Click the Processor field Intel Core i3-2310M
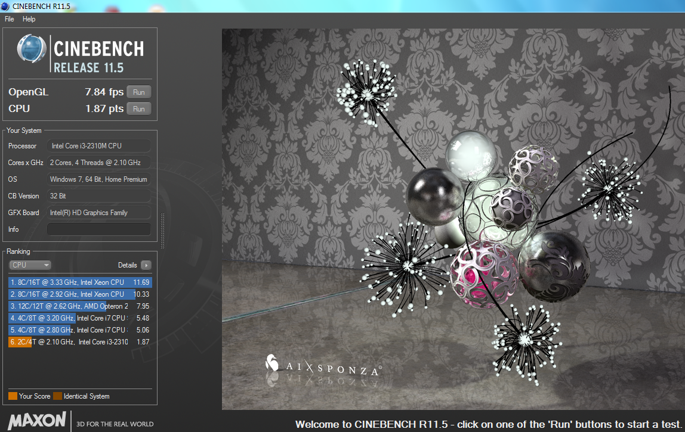The image size is (685, 432). (98, 146)
